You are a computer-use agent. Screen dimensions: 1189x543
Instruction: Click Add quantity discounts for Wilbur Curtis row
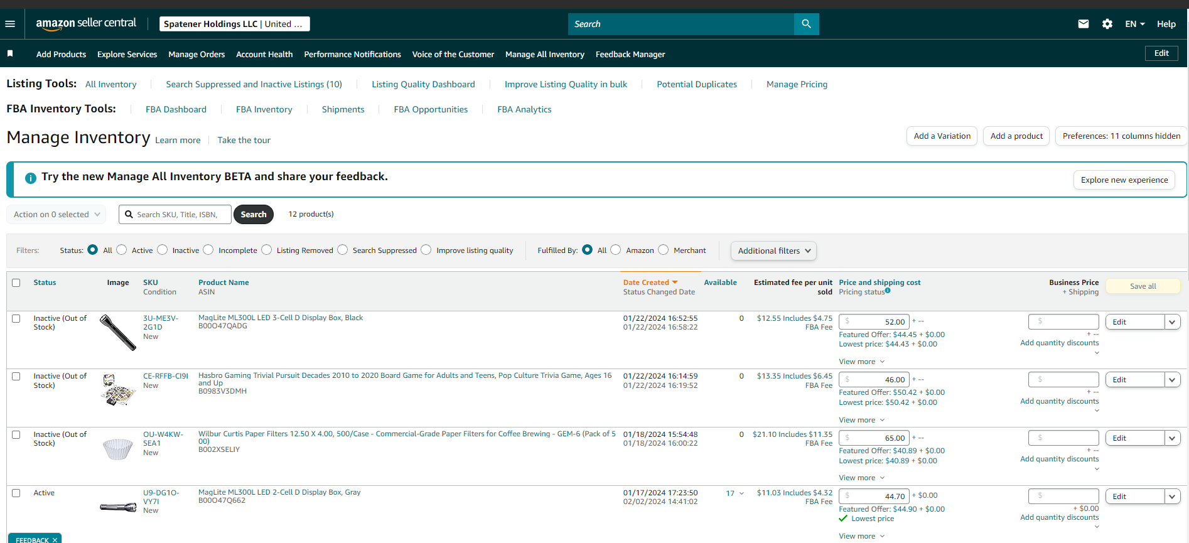click(x=1059, y=459)
